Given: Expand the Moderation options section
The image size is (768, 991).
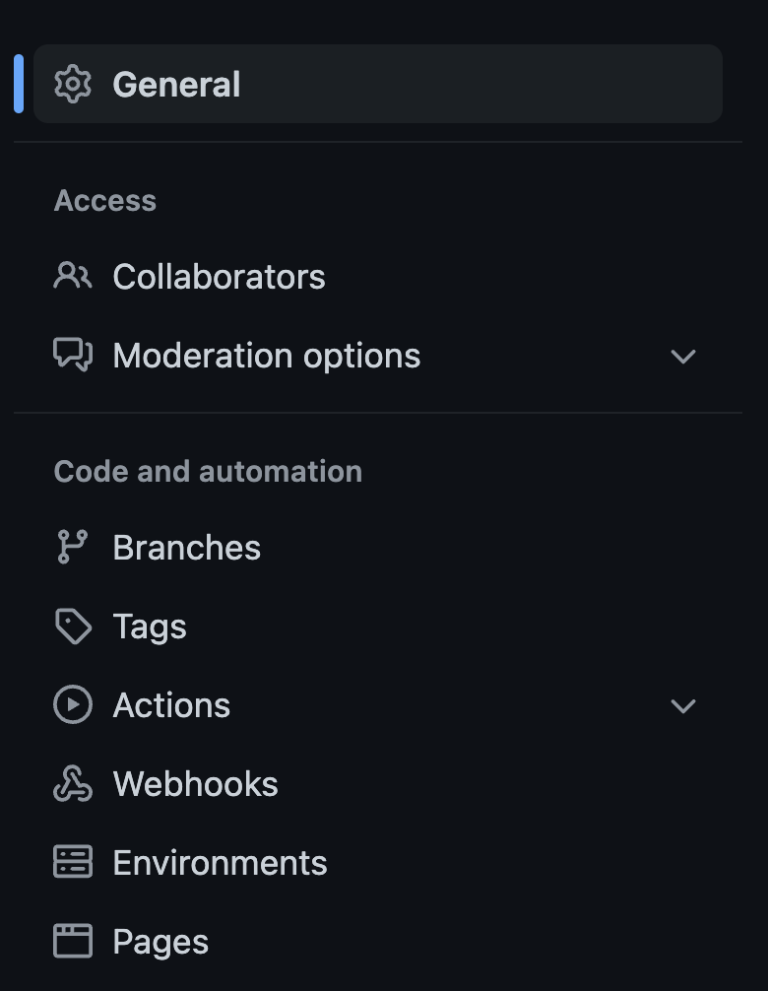Looking at the screenshot, I should 683,357.
